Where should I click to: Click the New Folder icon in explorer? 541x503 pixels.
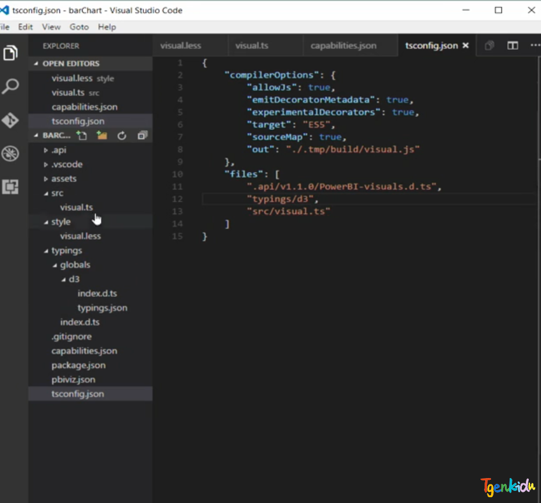102,136
